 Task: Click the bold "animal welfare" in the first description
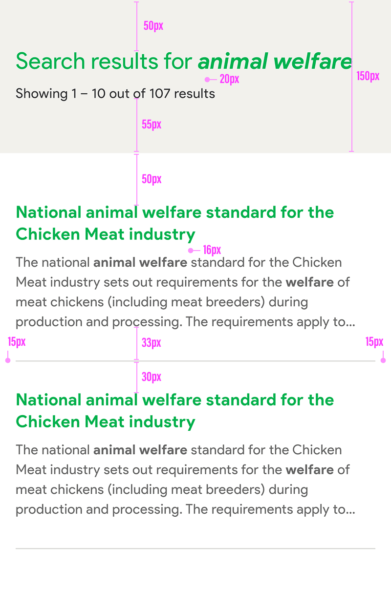(x=140, y=262)
